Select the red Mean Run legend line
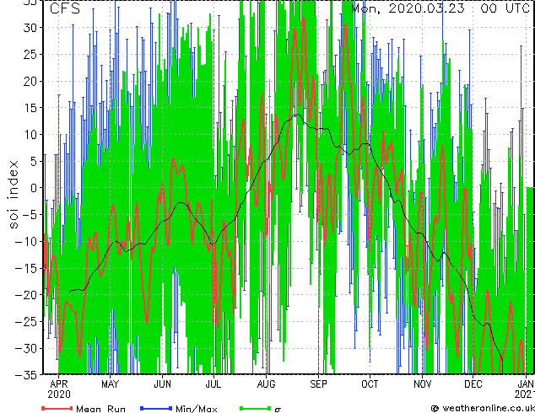 [x=57, y=408]
